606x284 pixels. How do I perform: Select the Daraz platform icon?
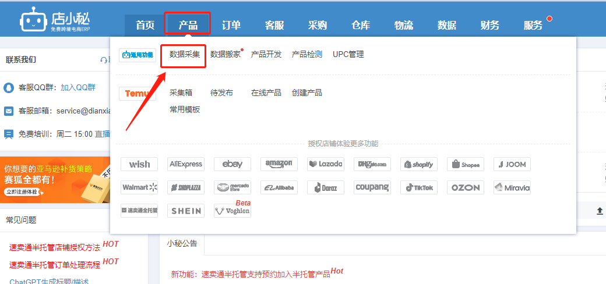click(325, 187)
